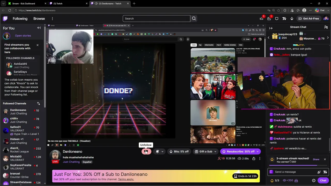Open chilltv in Followed Channels
This screenshot has width=331, height=186.
(23, 120)
